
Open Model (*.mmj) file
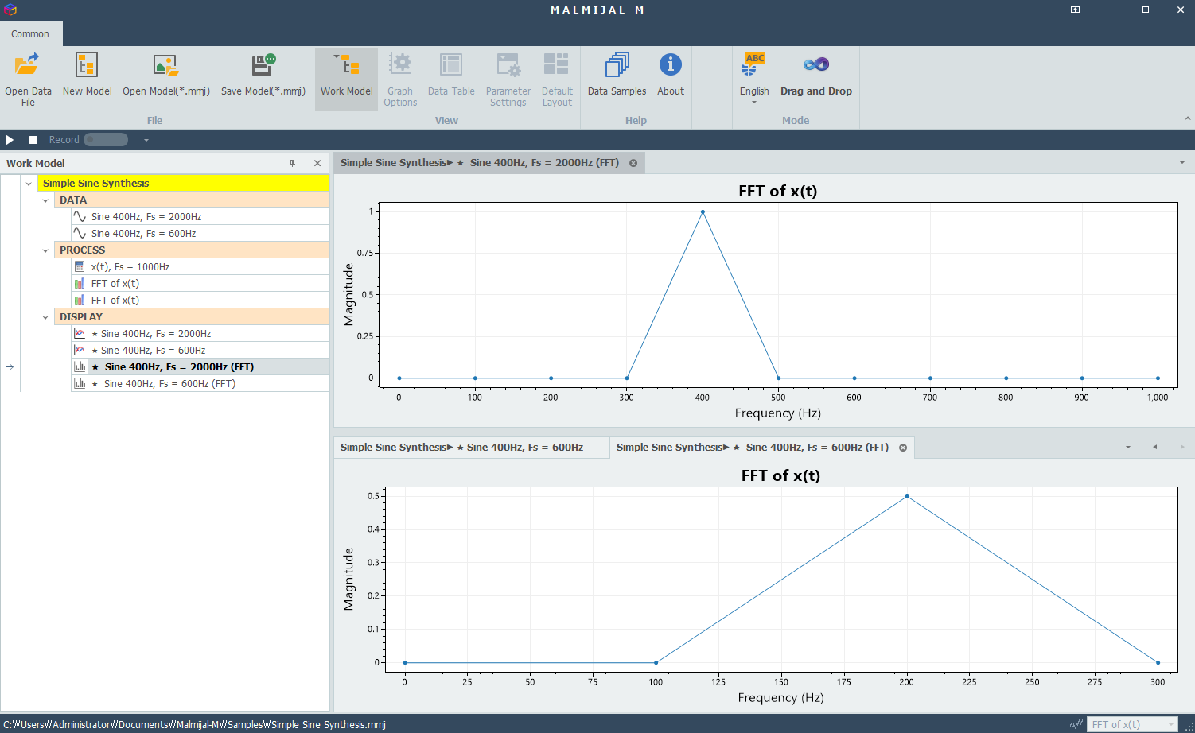click(x=166, y=75)
